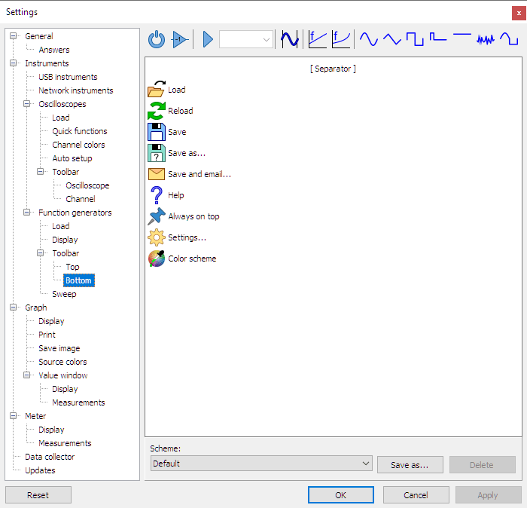Screen dimensions: 527x508
Task: Select Print under Graph
Action: 47,335
